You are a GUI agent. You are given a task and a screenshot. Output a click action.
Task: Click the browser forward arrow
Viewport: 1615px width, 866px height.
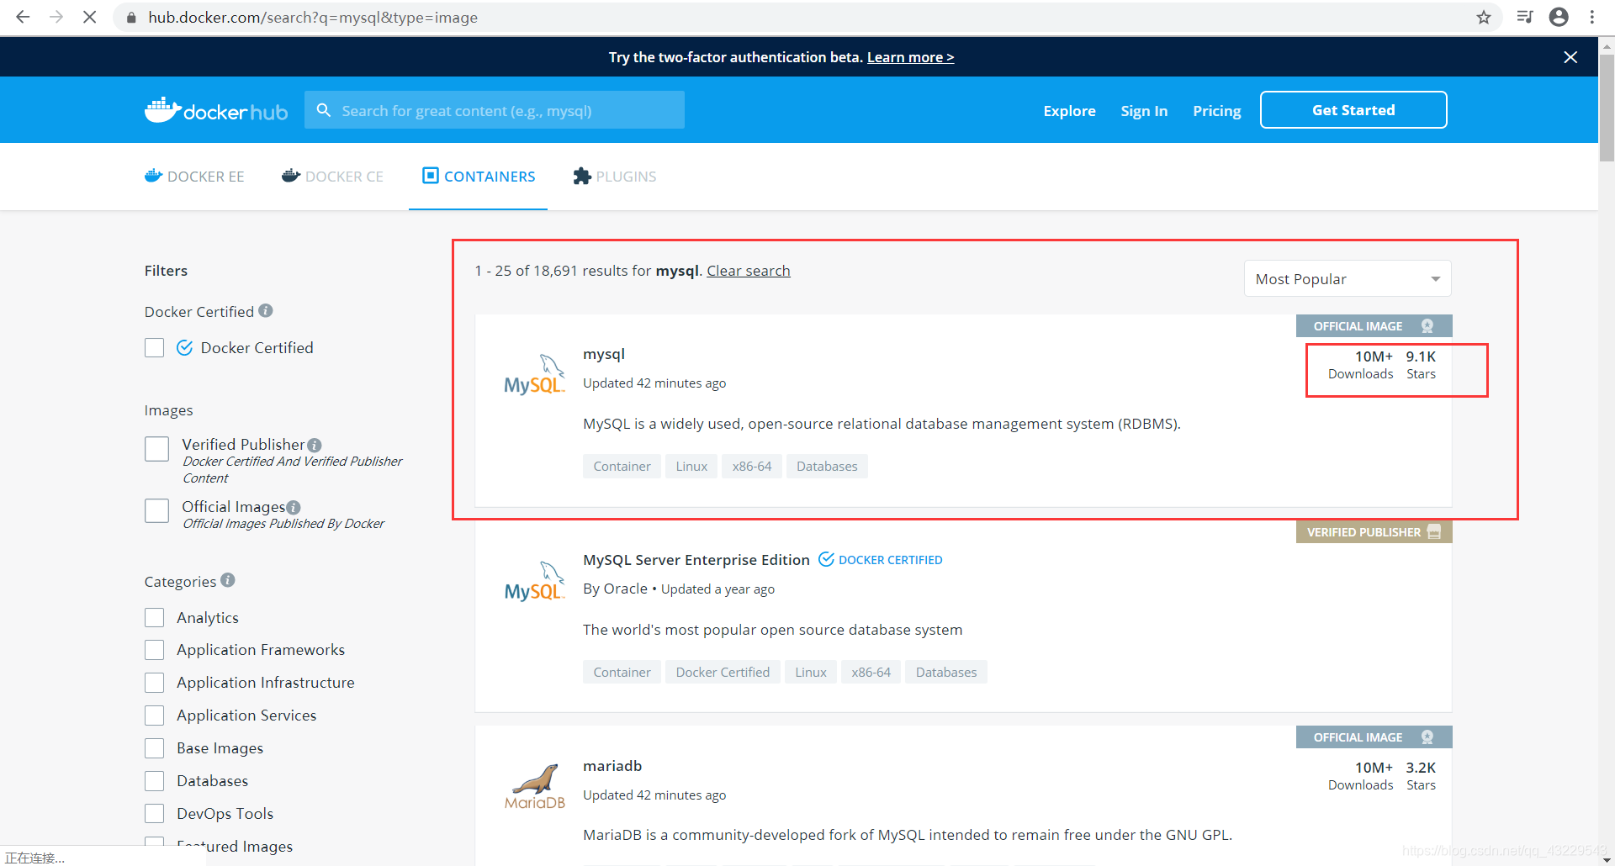coord(56,17)
